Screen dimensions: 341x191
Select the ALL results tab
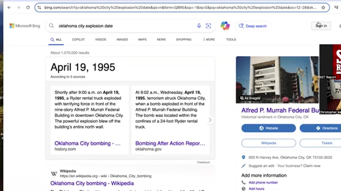56,40
